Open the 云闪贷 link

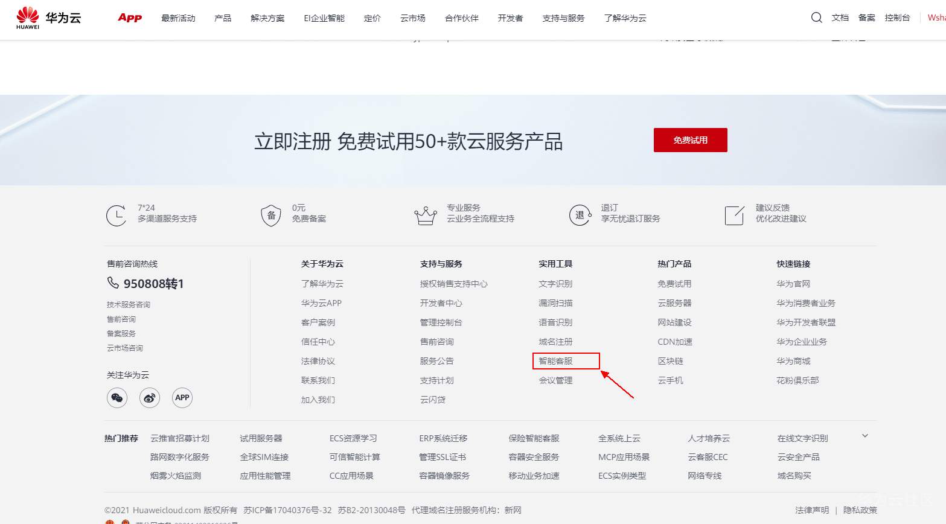[x=433, y=400]
